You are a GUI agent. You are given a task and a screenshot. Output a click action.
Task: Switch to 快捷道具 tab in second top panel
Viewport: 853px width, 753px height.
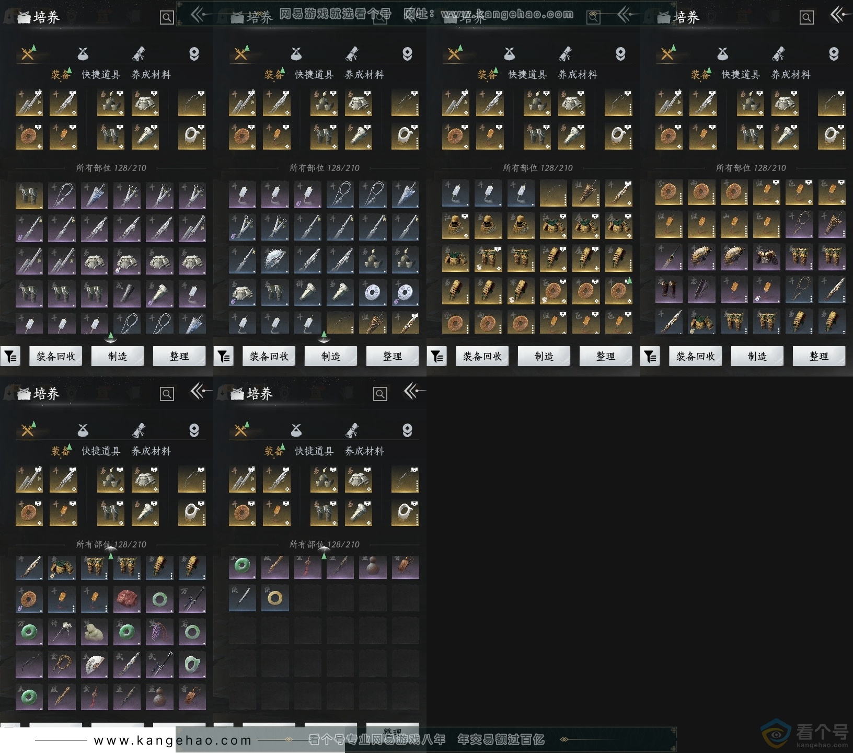[315, 75]
